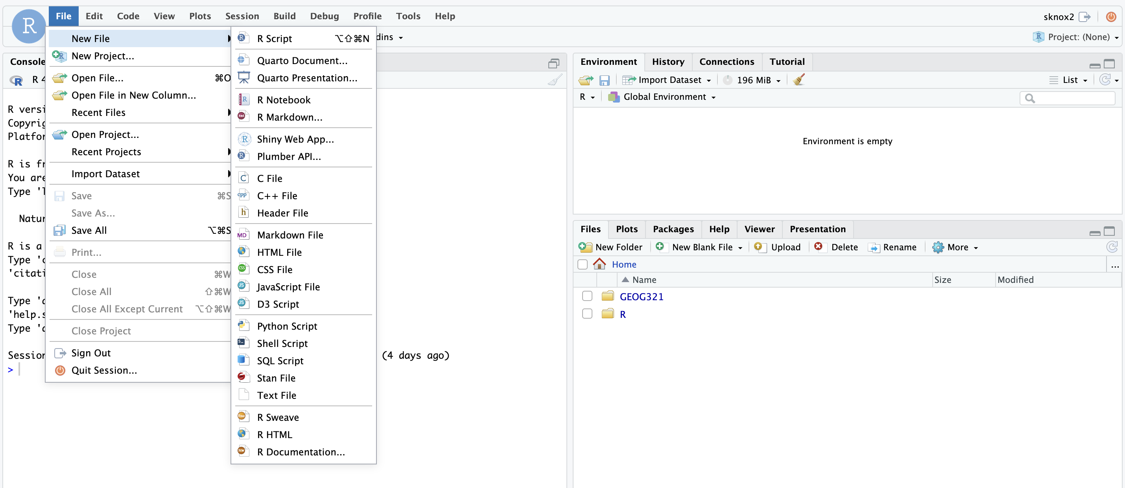Viewport: 1125px width, 488px height.
Task: Create a New Folder in the Files pane
Action: pyautogui.click(x=611, y=247)
